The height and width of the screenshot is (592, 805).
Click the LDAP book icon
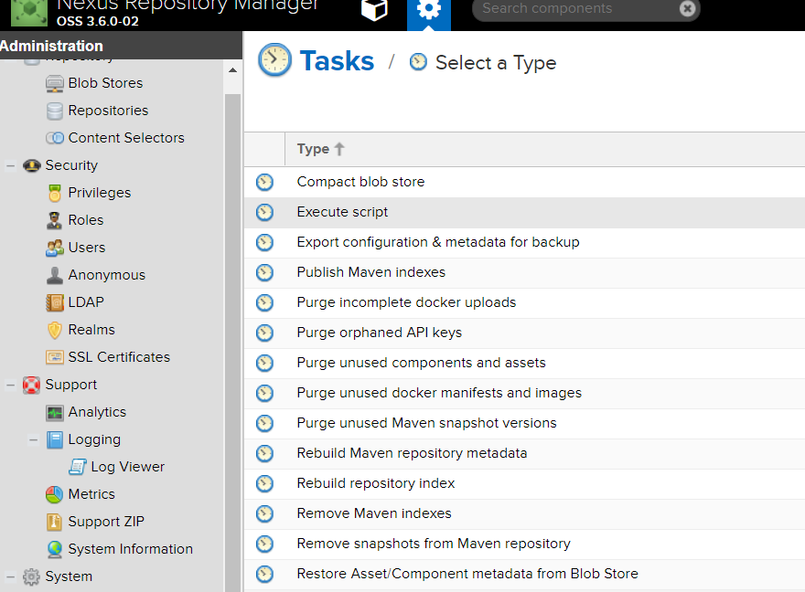pos(55,302)
